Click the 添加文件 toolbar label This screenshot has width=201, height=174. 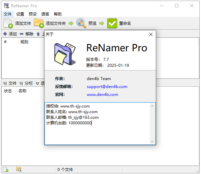click(x=23, y=23)
